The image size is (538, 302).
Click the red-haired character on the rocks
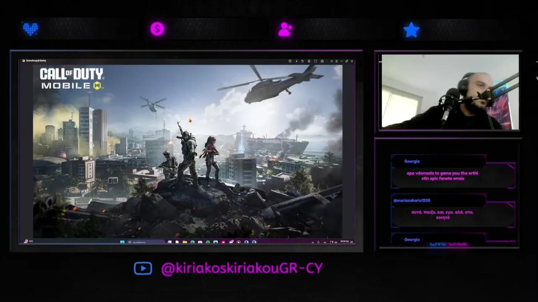tap(211, 160)
